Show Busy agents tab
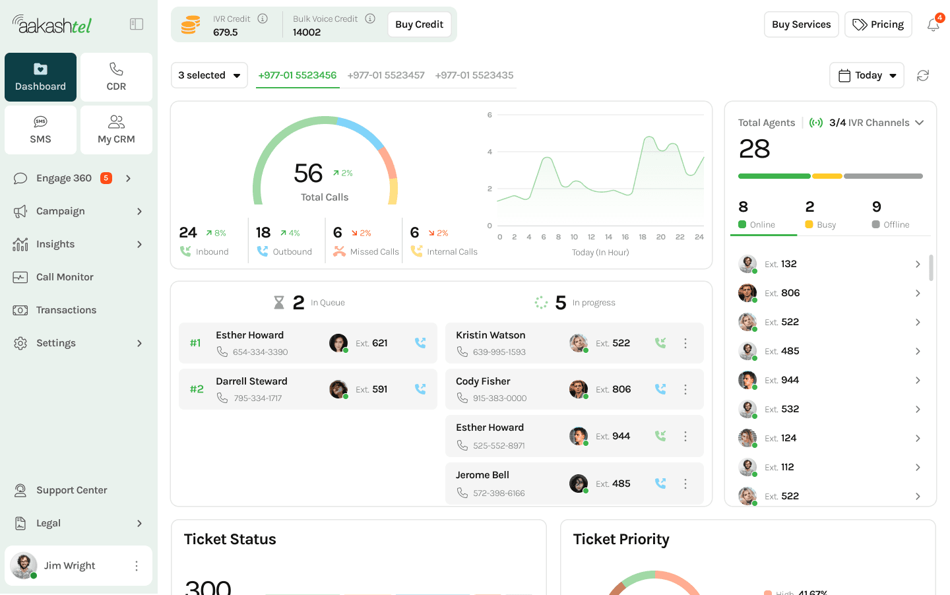 pos(821,215)
